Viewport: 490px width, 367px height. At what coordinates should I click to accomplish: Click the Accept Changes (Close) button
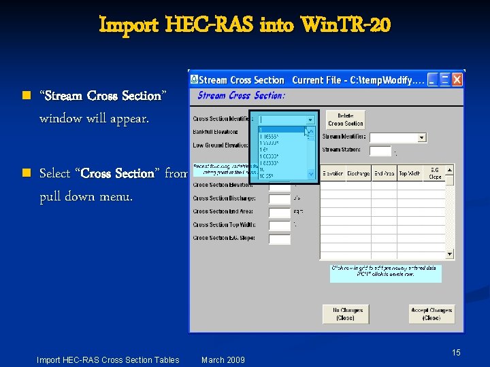coord(431,314)
